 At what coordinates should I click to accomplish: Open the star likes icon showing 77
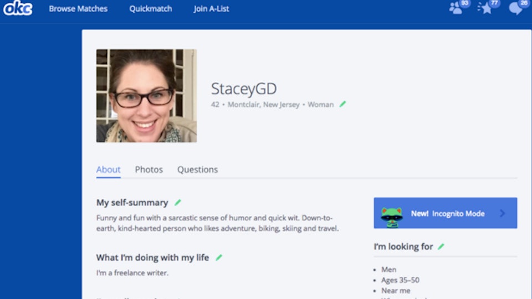(x=486, y=8)
